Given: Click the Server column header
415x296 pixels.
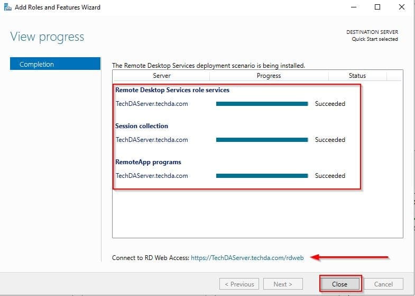Looking at the screenshot, I should tap(161, 76).
